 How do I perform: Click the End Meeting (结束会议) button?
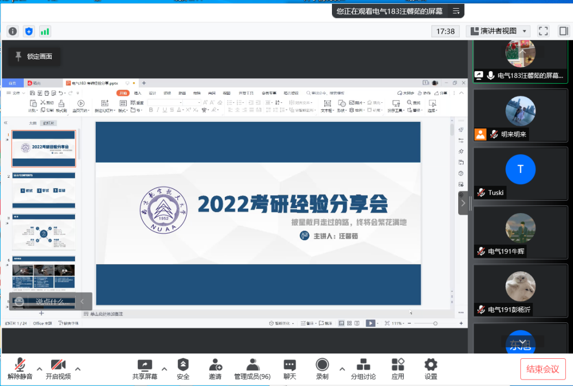coord(543,369)
